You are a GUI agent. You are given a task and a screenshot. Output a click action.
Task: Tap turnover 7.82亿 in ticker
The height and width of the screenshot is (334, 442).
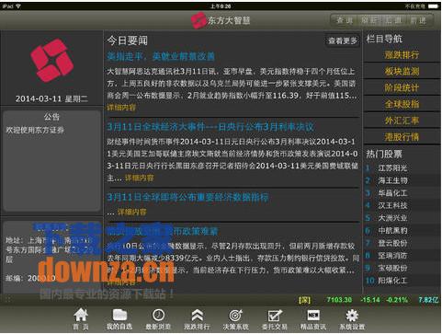point(428,300)
